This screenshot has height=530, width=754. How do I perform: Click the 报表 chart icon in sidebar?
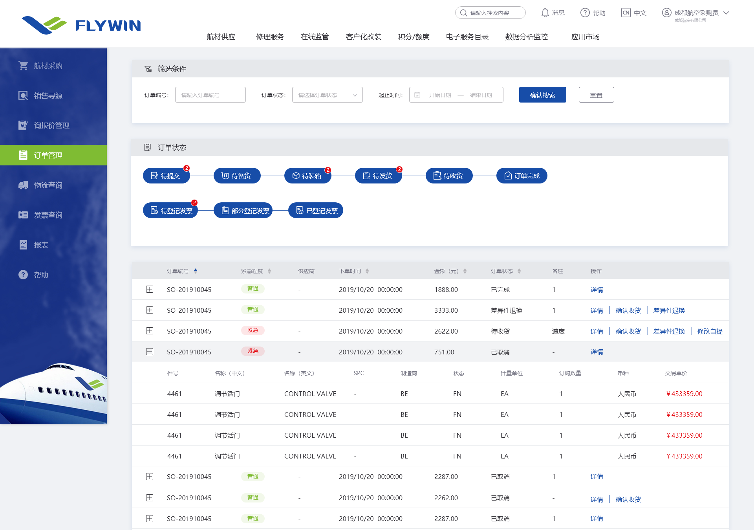coord(23,245)
